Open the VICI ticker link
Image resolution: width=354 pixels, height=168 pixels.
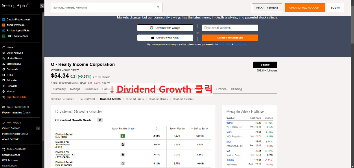pos(229,132)
